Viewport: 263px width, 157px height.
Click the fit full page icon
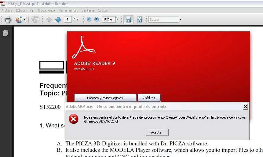(139, 20)
